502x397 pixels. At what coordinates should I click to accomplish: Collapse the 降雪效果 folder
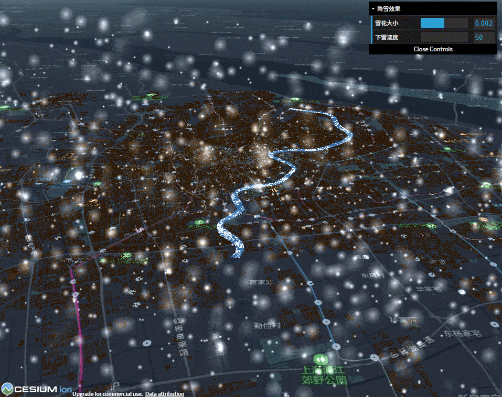433,9
